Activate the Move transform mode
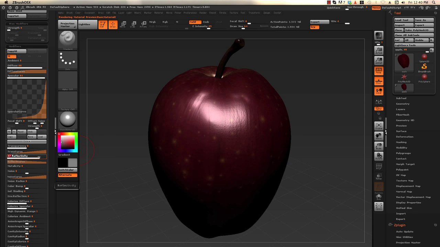This screenshot has height=247, width=440. (123, 24)
